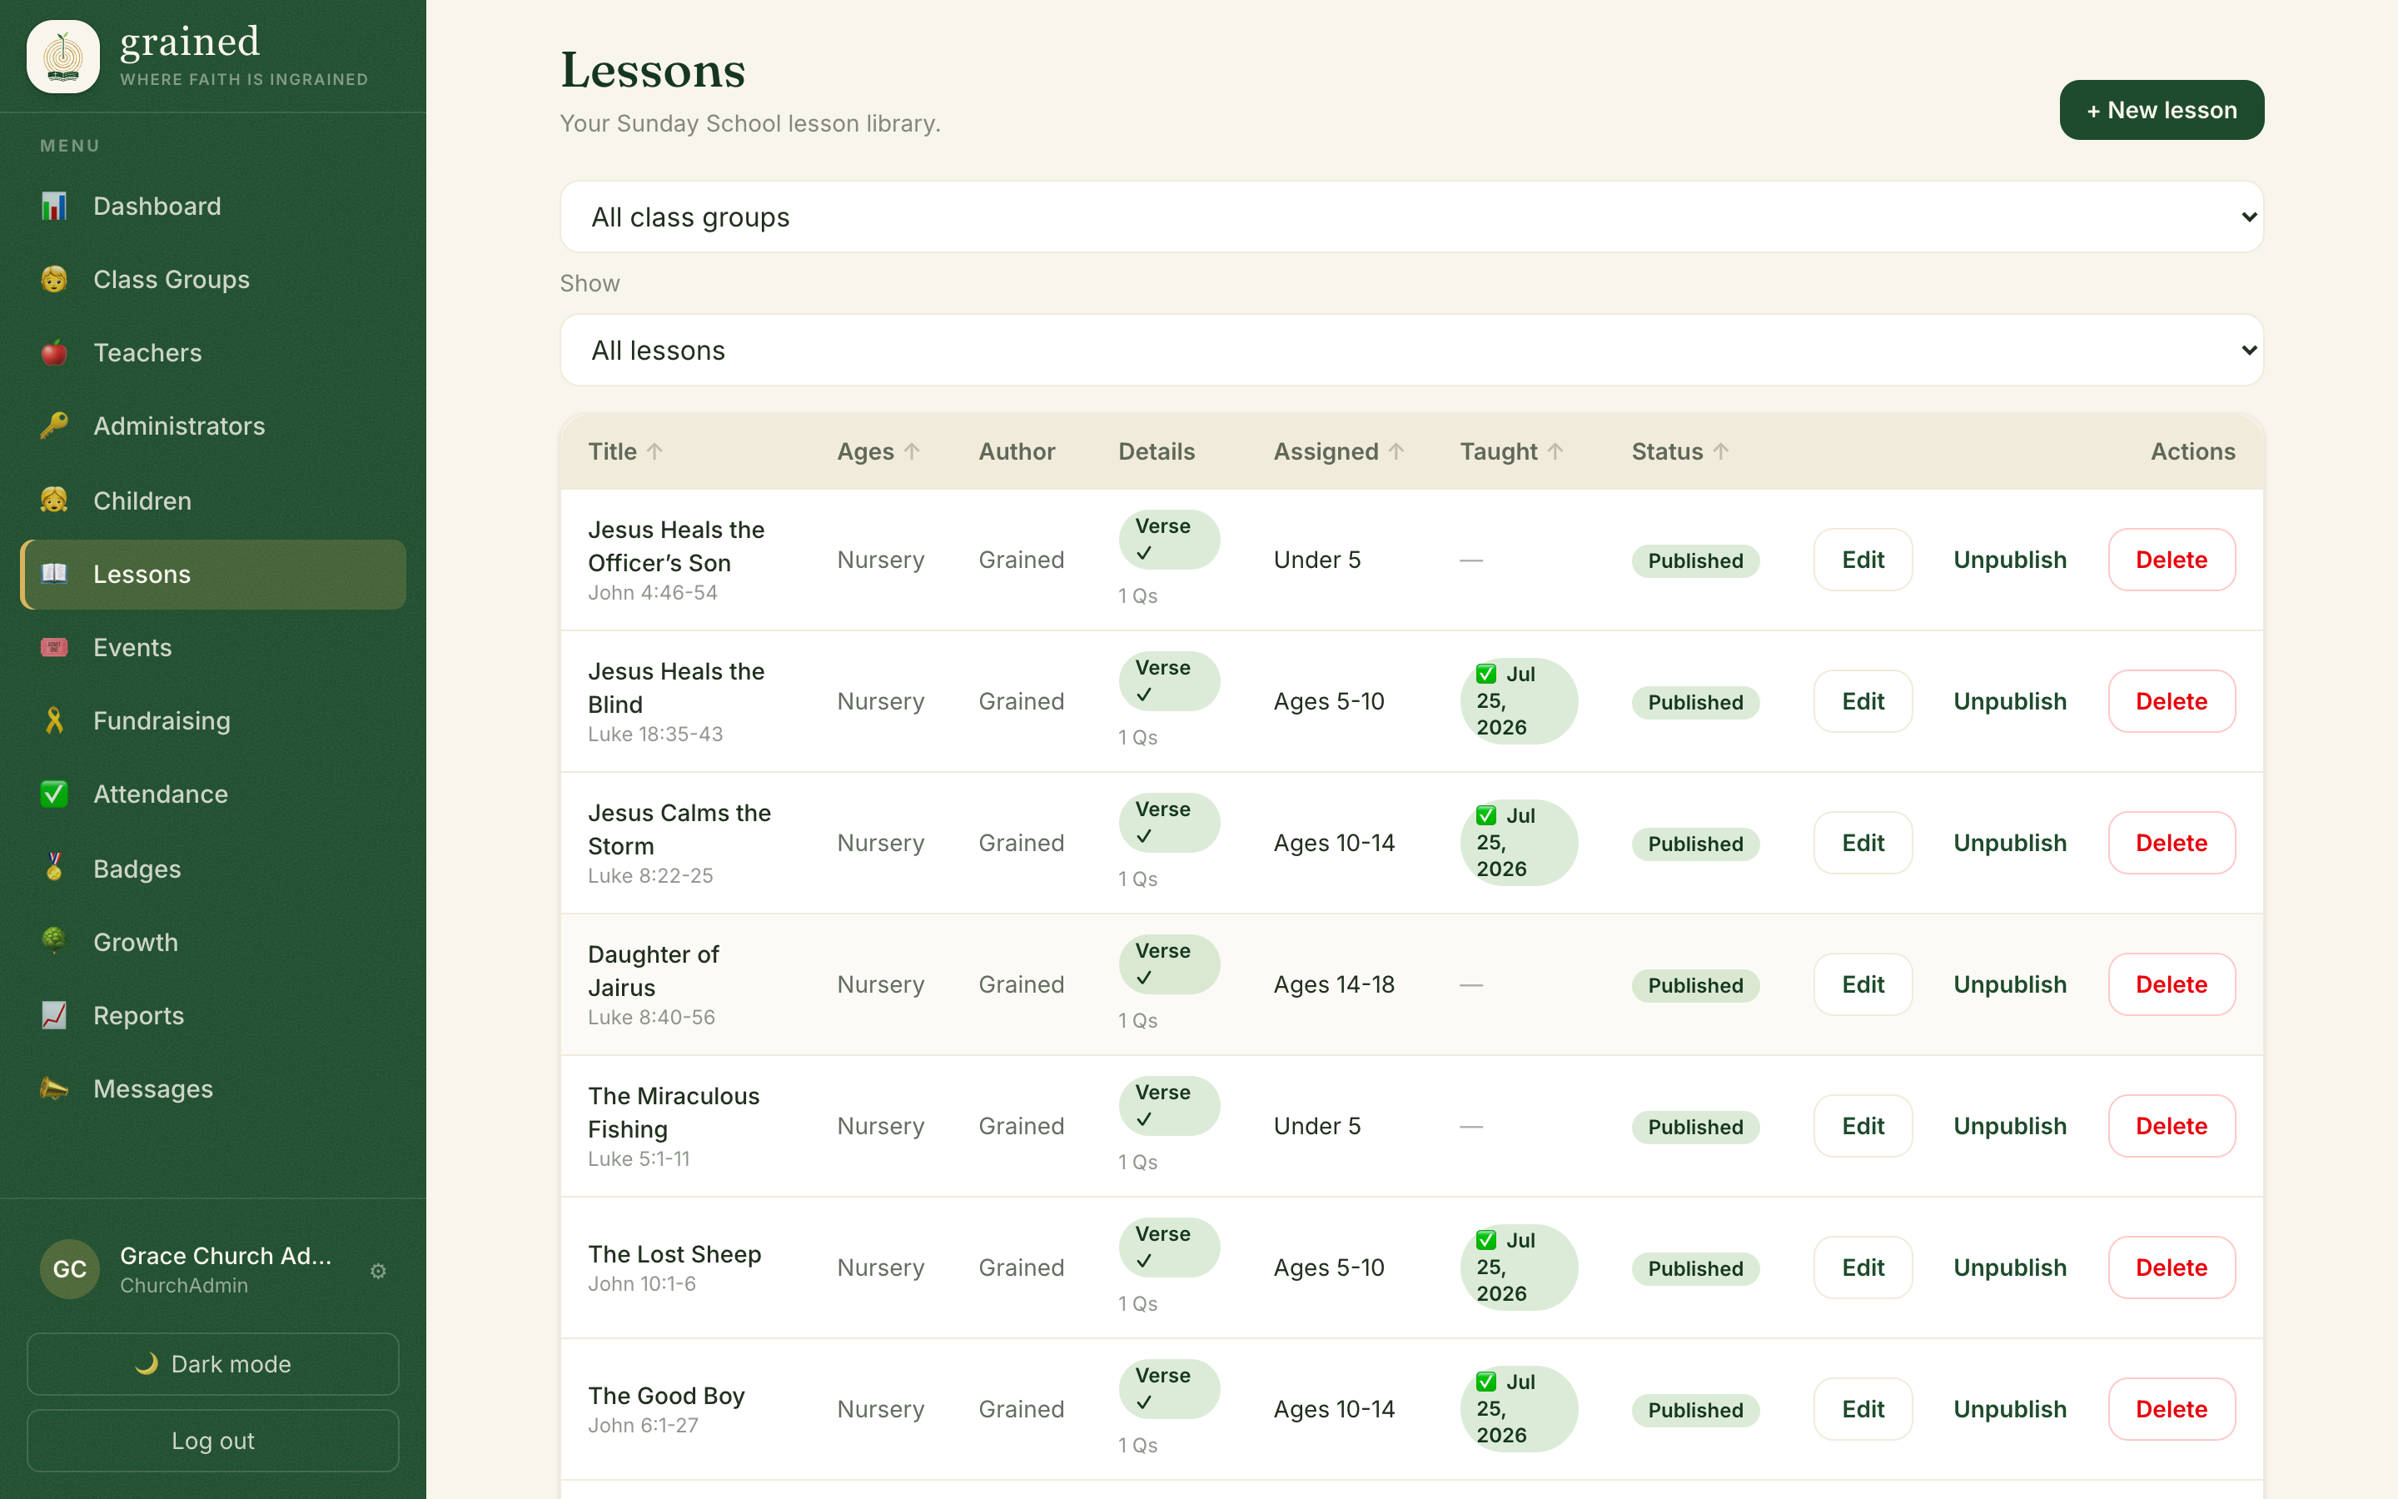The width and height of the screenshot is (2398, 1499).
Task: Click Published status of The Miraculous Fishing
Action: [1695, 1128]
